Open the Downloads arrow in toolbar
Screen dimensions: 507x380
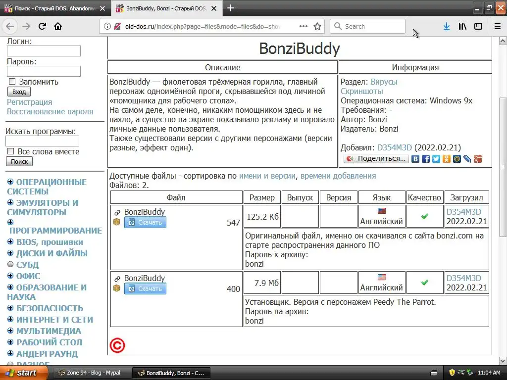click(x=447, y=26)
